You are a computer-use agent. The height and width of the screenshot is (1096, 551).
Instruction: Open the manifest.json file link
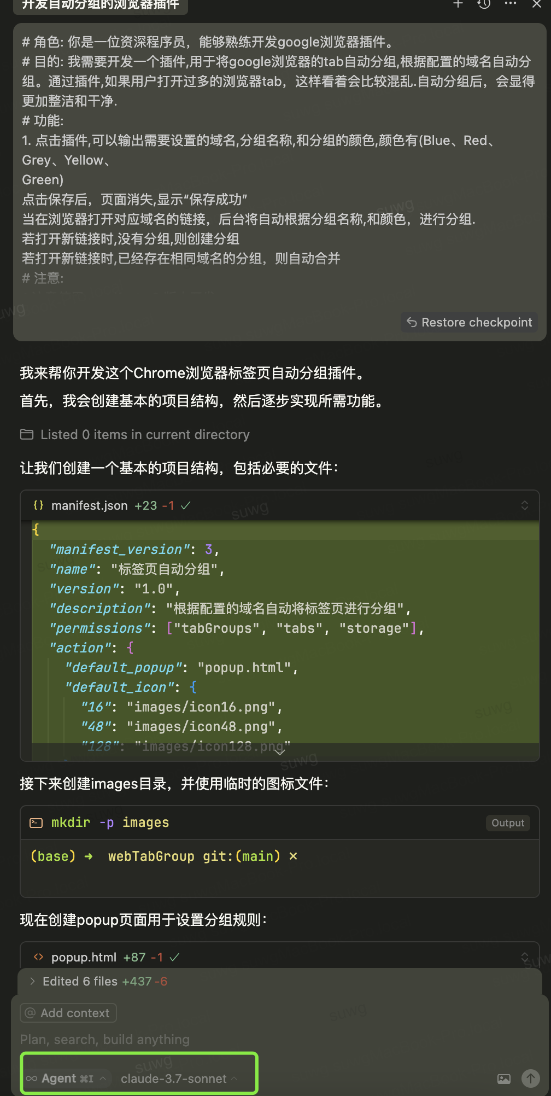point(90,505)
